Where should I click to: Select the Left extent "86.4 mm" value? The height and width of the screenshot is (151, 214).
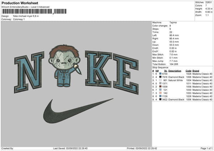click(x=174, y=35)
